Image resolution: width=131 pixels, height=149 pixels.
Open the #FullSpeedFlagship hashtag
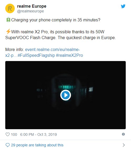(36, 55)
